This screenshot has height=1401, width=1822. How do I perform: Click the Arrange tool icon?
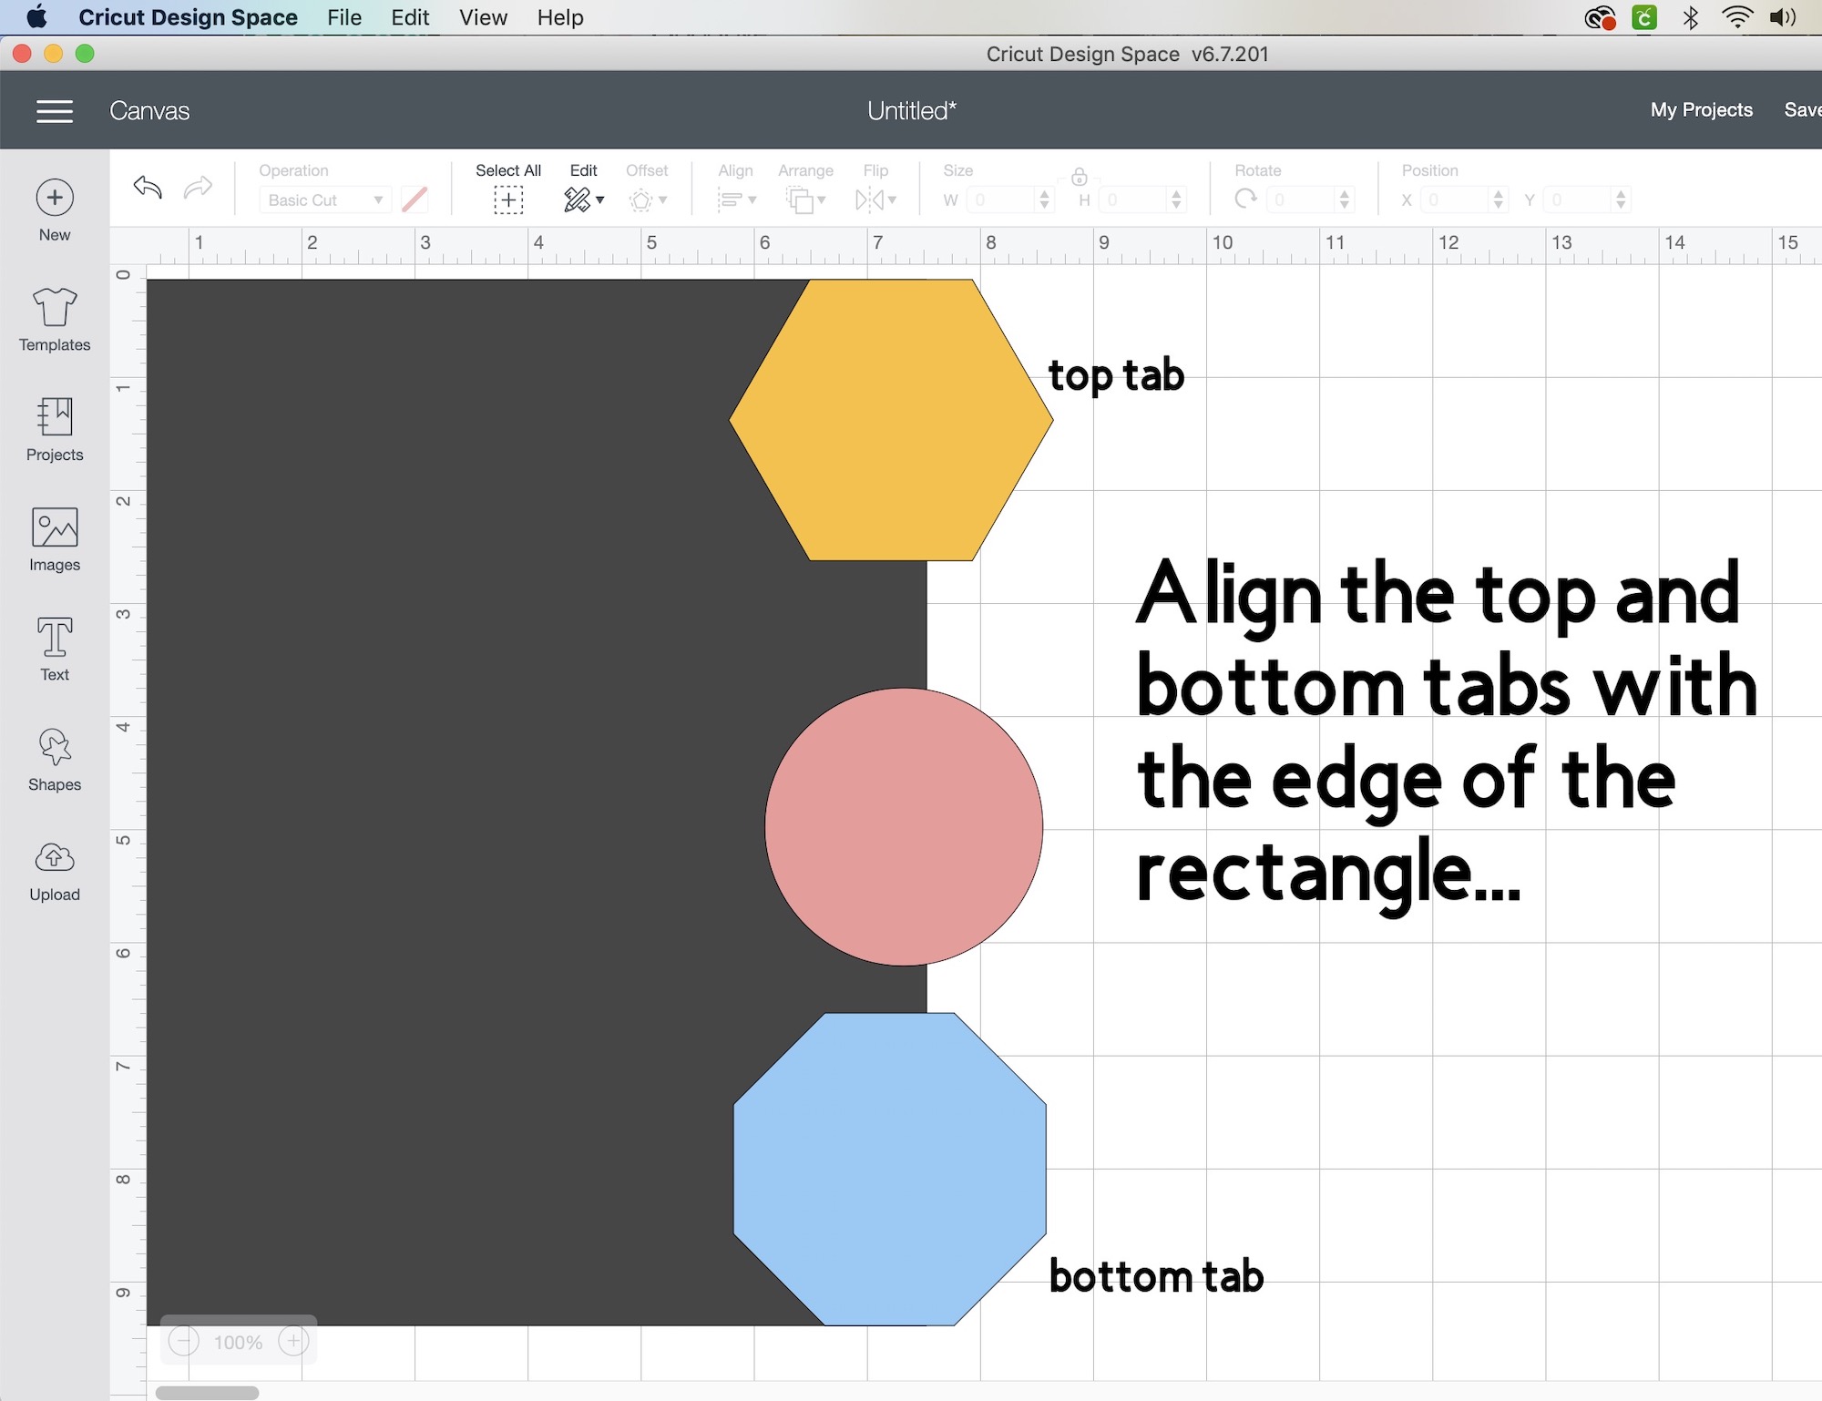click(800, 200)
